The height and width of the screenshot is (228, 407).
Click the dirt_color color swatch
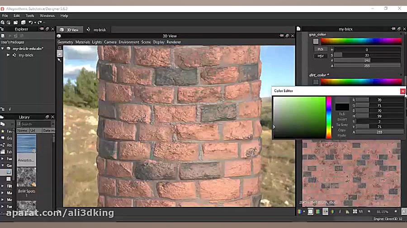pyautogui.click(x=316, y=82)
